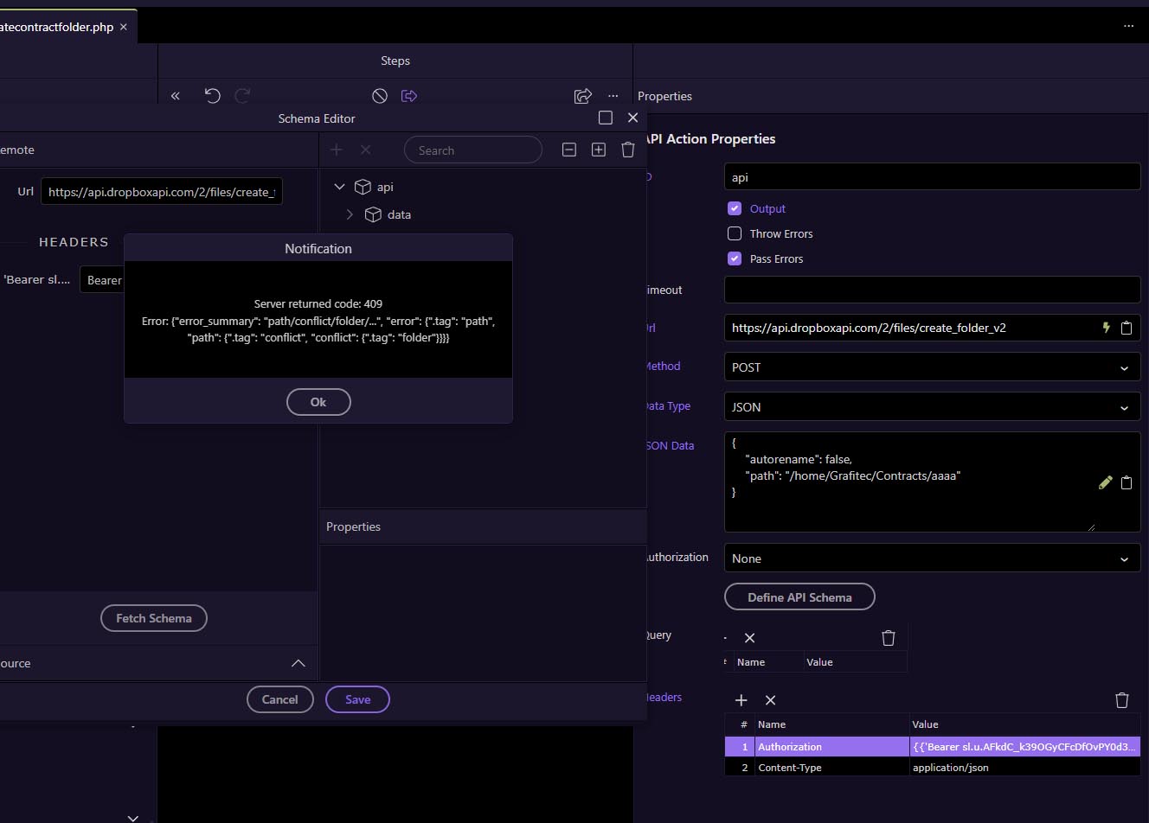Select the Content-Type header row

(932, 768)
